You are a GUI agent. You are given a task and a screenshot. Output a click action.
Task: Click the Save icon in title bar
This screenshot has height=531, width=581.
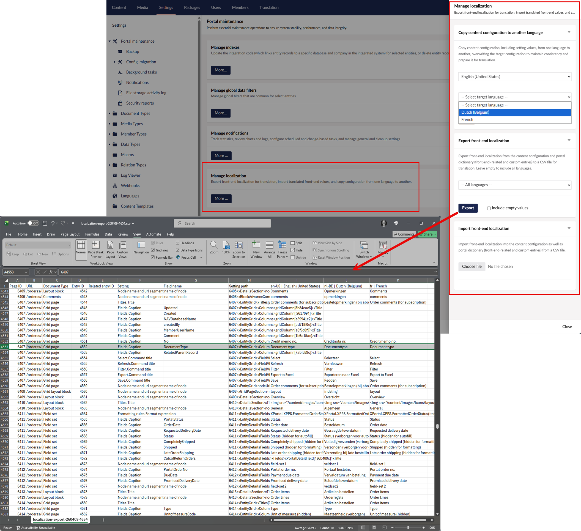45,223
